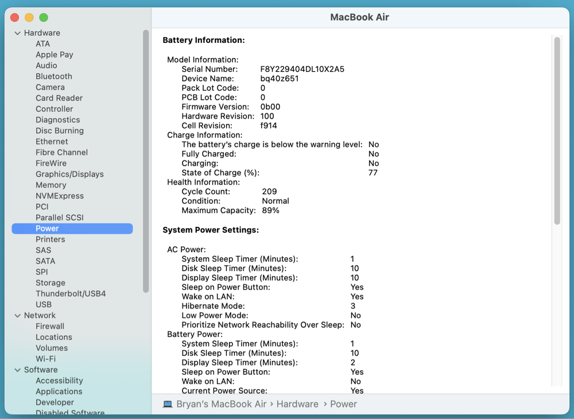The width and height of the screenshot is (574, 419).
Task: Select Audio under Hardware
Action: coord(46,65)
